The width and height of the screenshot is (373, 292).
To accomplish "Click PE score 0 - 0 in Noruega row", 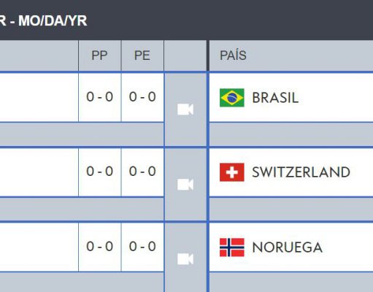I will pyautogui.click(x=142, y=247).
